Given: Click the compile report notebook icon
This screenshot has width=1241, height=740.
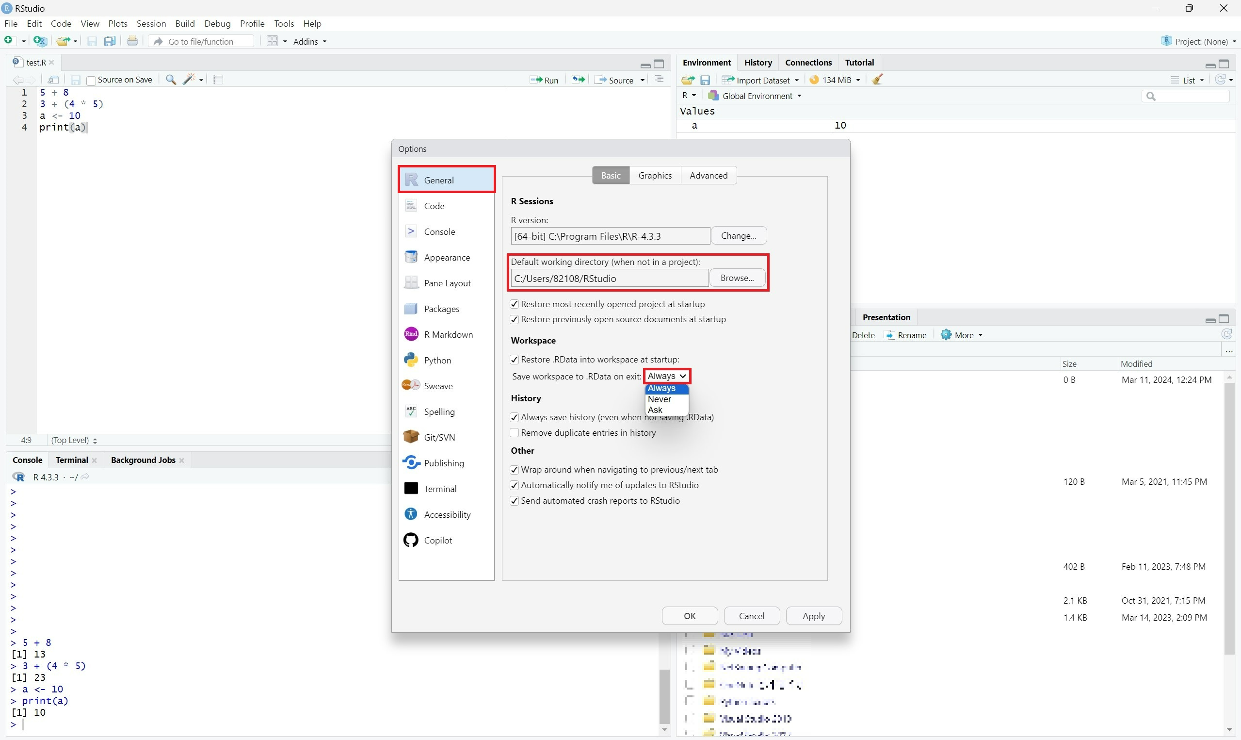Looking at the screenshot, I should pyautogui.click(x=218, y=80).
